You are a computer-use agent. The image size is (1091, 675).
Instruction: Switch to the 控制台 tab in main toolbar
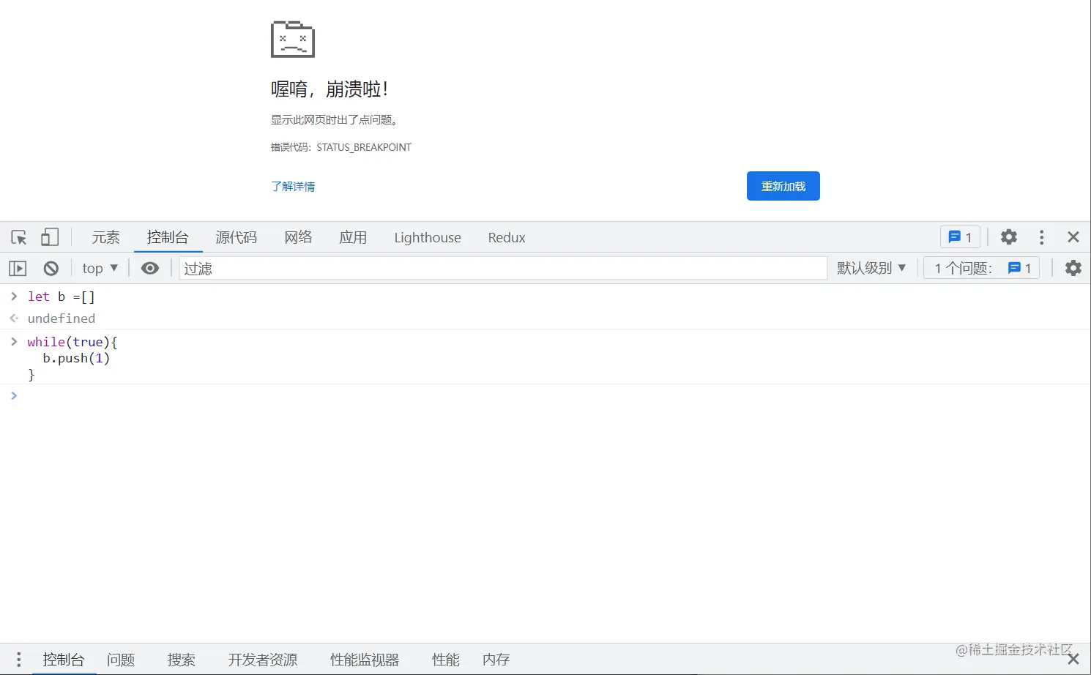168,237
